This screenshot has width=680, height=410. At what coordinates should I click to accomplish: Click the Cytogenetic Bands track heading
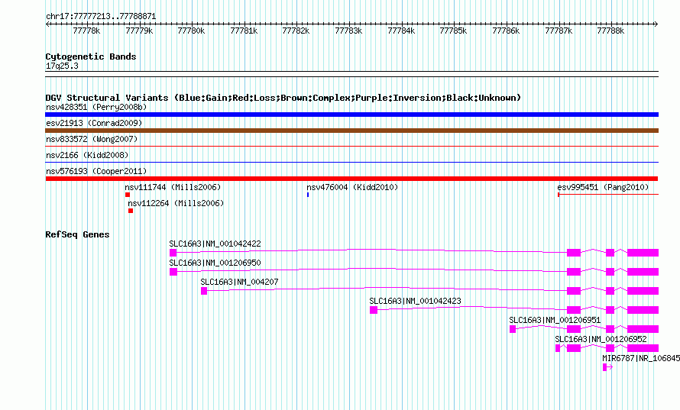(x=91, y=56)
